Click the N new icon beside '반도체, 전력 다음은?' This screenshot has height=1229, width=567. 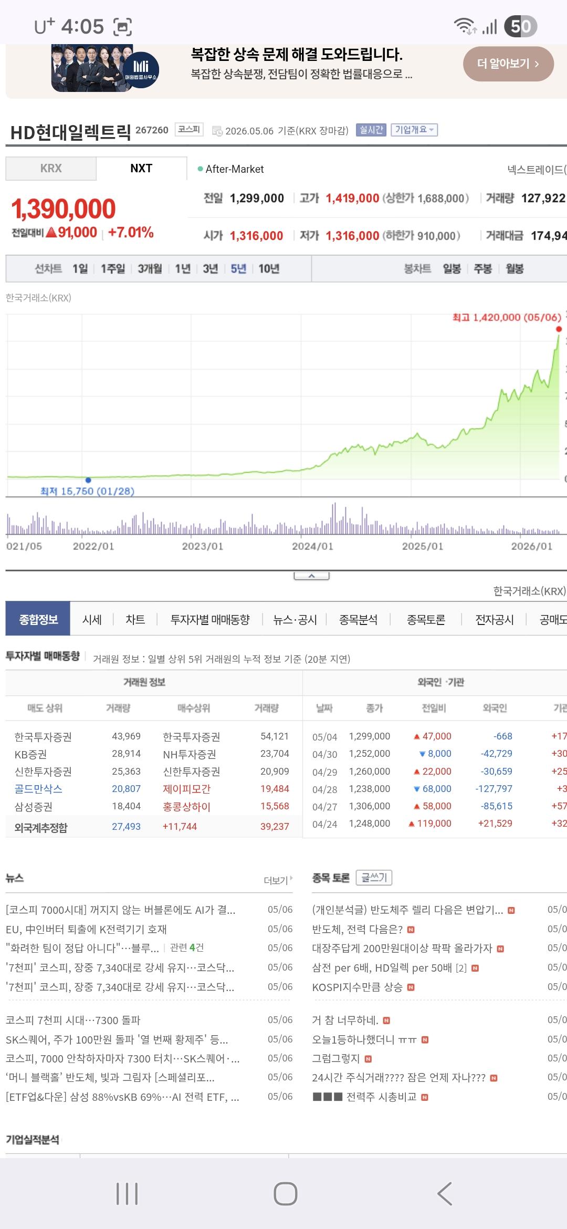(411, 930)
